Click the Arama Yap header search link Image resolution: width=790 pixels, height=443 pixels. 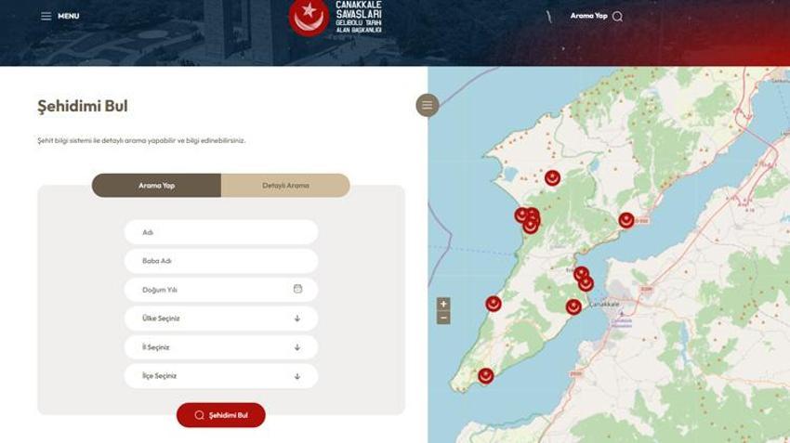click(588, 16)
